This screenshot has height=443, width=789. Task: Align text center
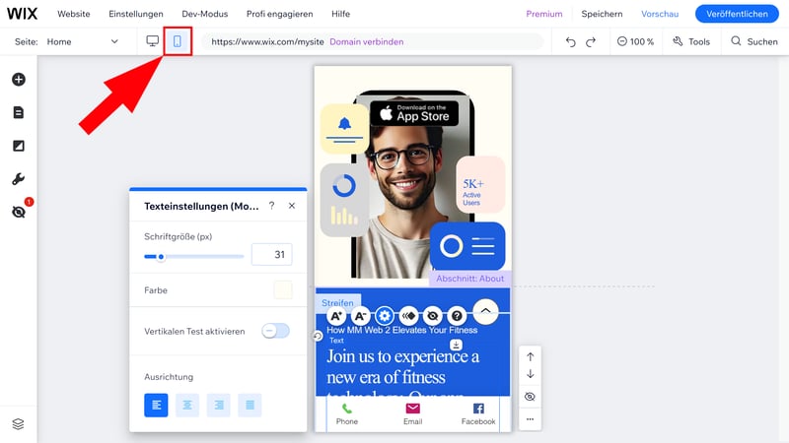tap(187, 405)
